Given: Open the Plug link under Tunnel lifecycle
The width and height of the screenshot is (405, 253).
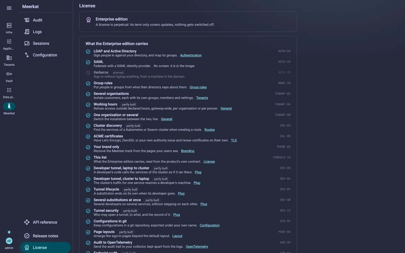Looking at the screenshot, I should [x=181, y=194].
